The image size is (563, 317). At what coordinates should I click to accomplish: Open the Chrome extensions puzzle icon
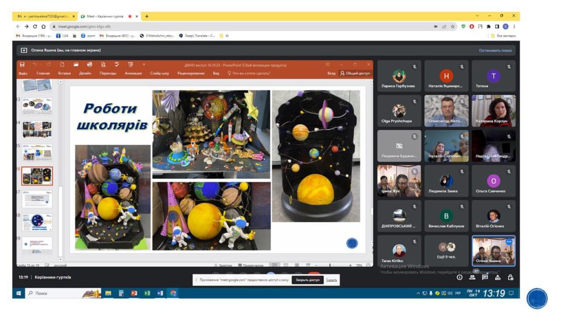[489, 26]
